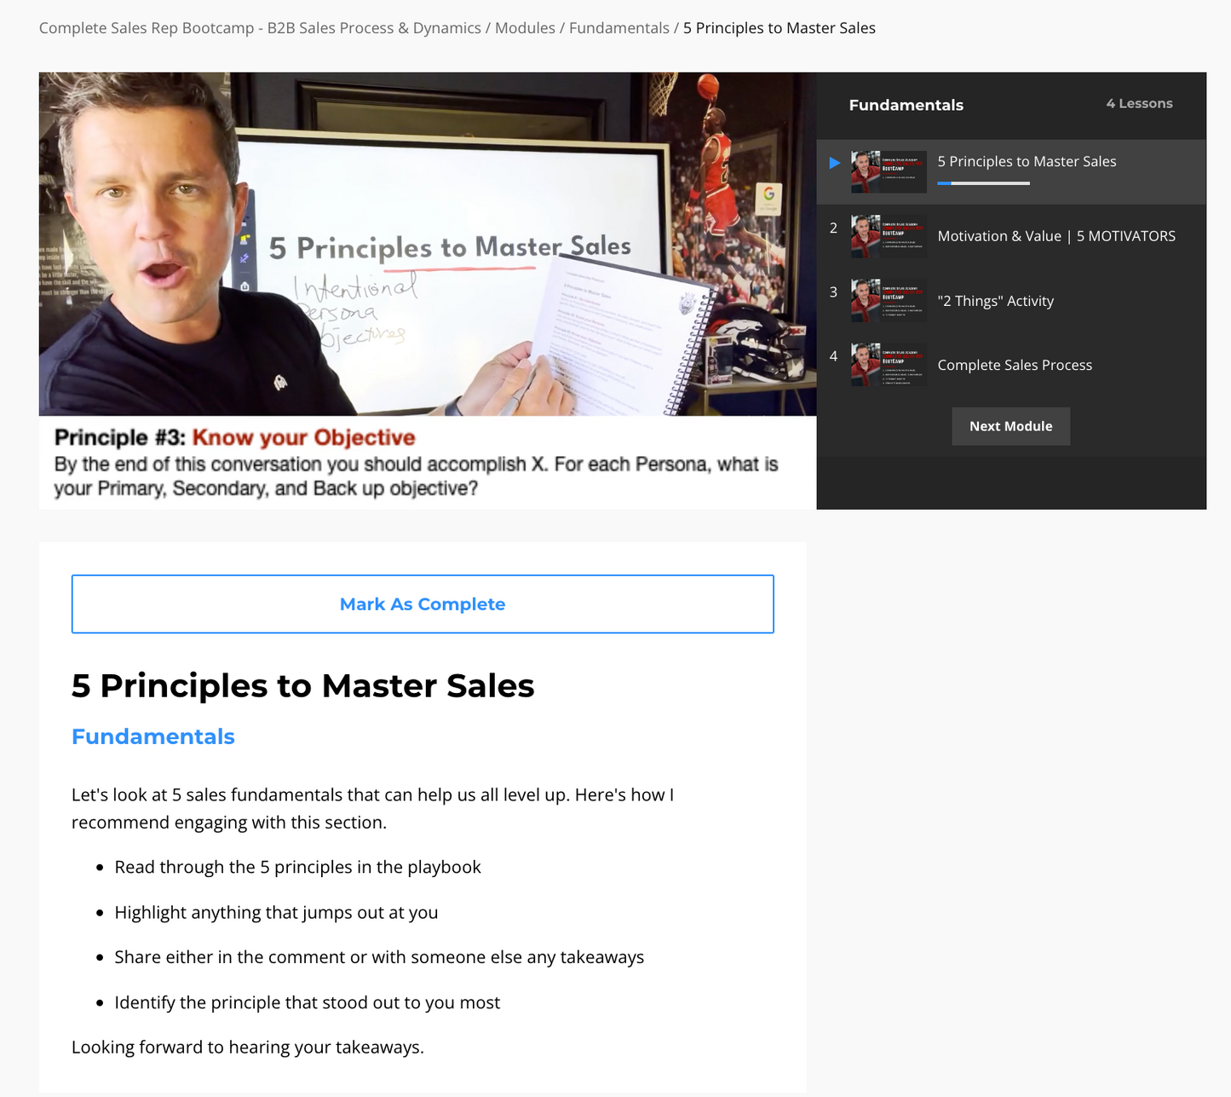The height and width of the screenshot is (1097, 1231).
Task: Click the blue Fundamentals subheading link
Action: 153,736
